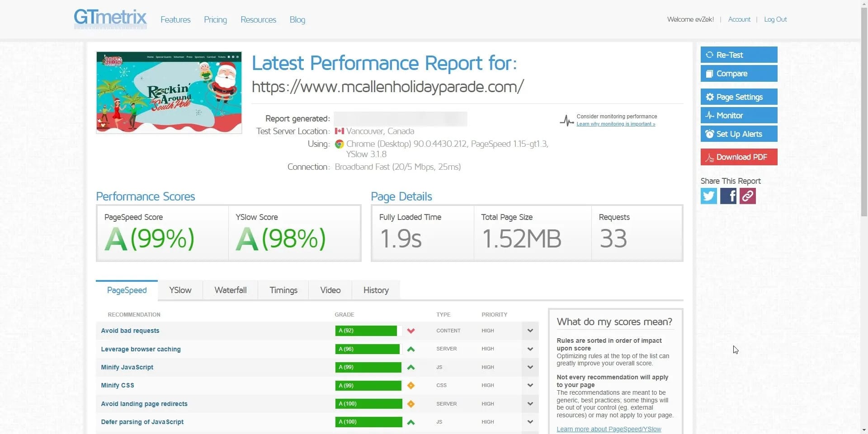Expand the Avoid bad requests row
The width and height of the screenshot is (868, 434).
[530, 331]
